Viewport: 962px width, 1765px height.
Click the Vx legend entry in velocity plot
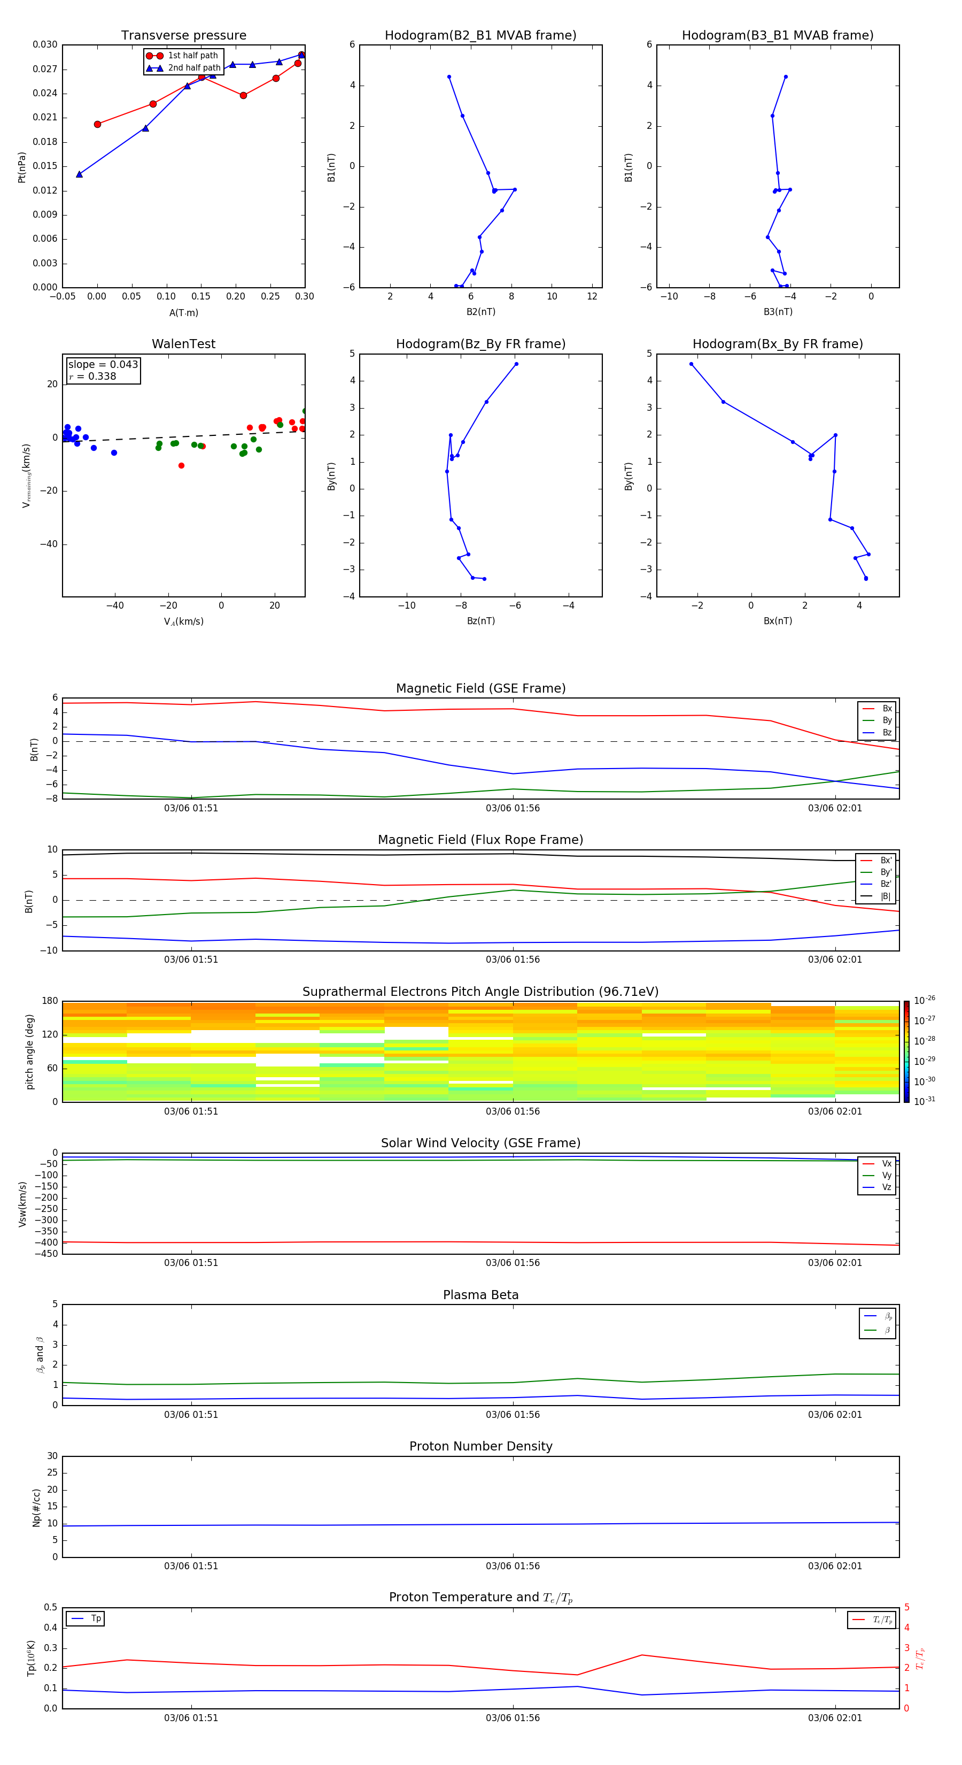point(877,1163)
